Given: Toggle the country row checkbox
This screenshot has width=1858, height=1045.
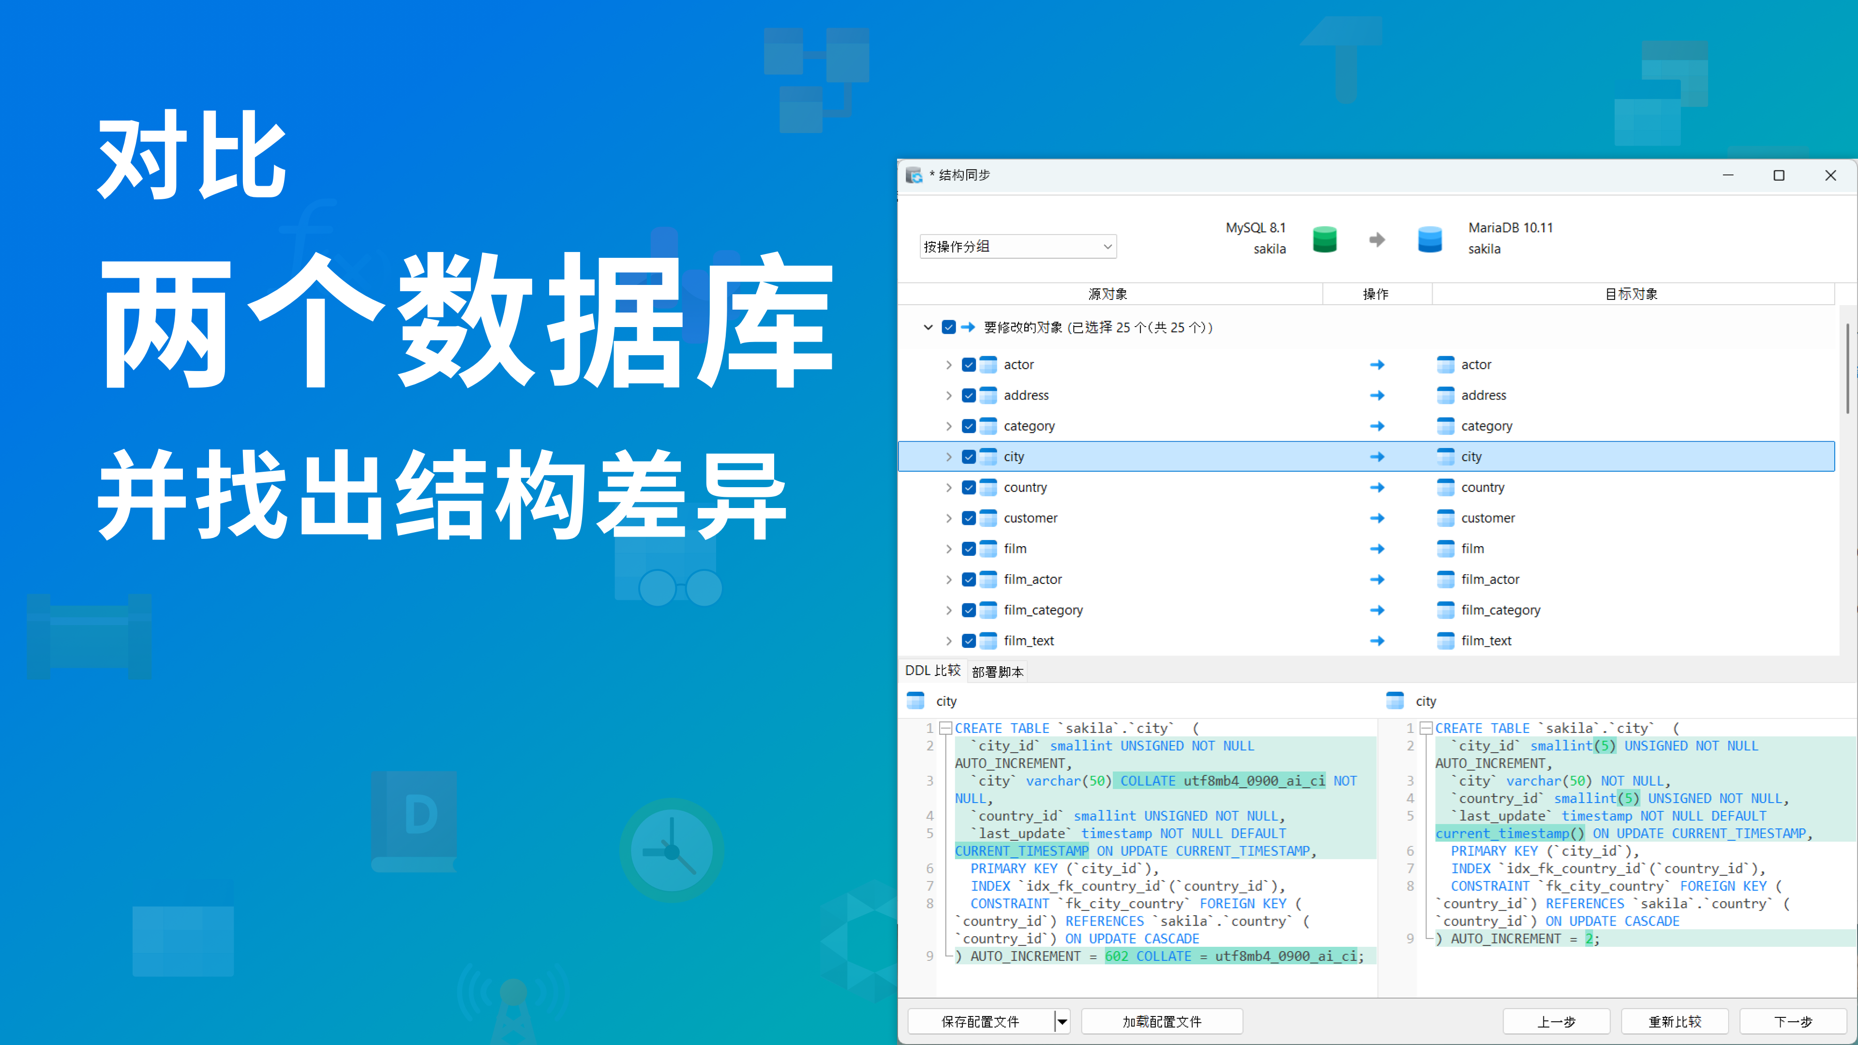Looking at the screenshot, I should click(969, 488).
